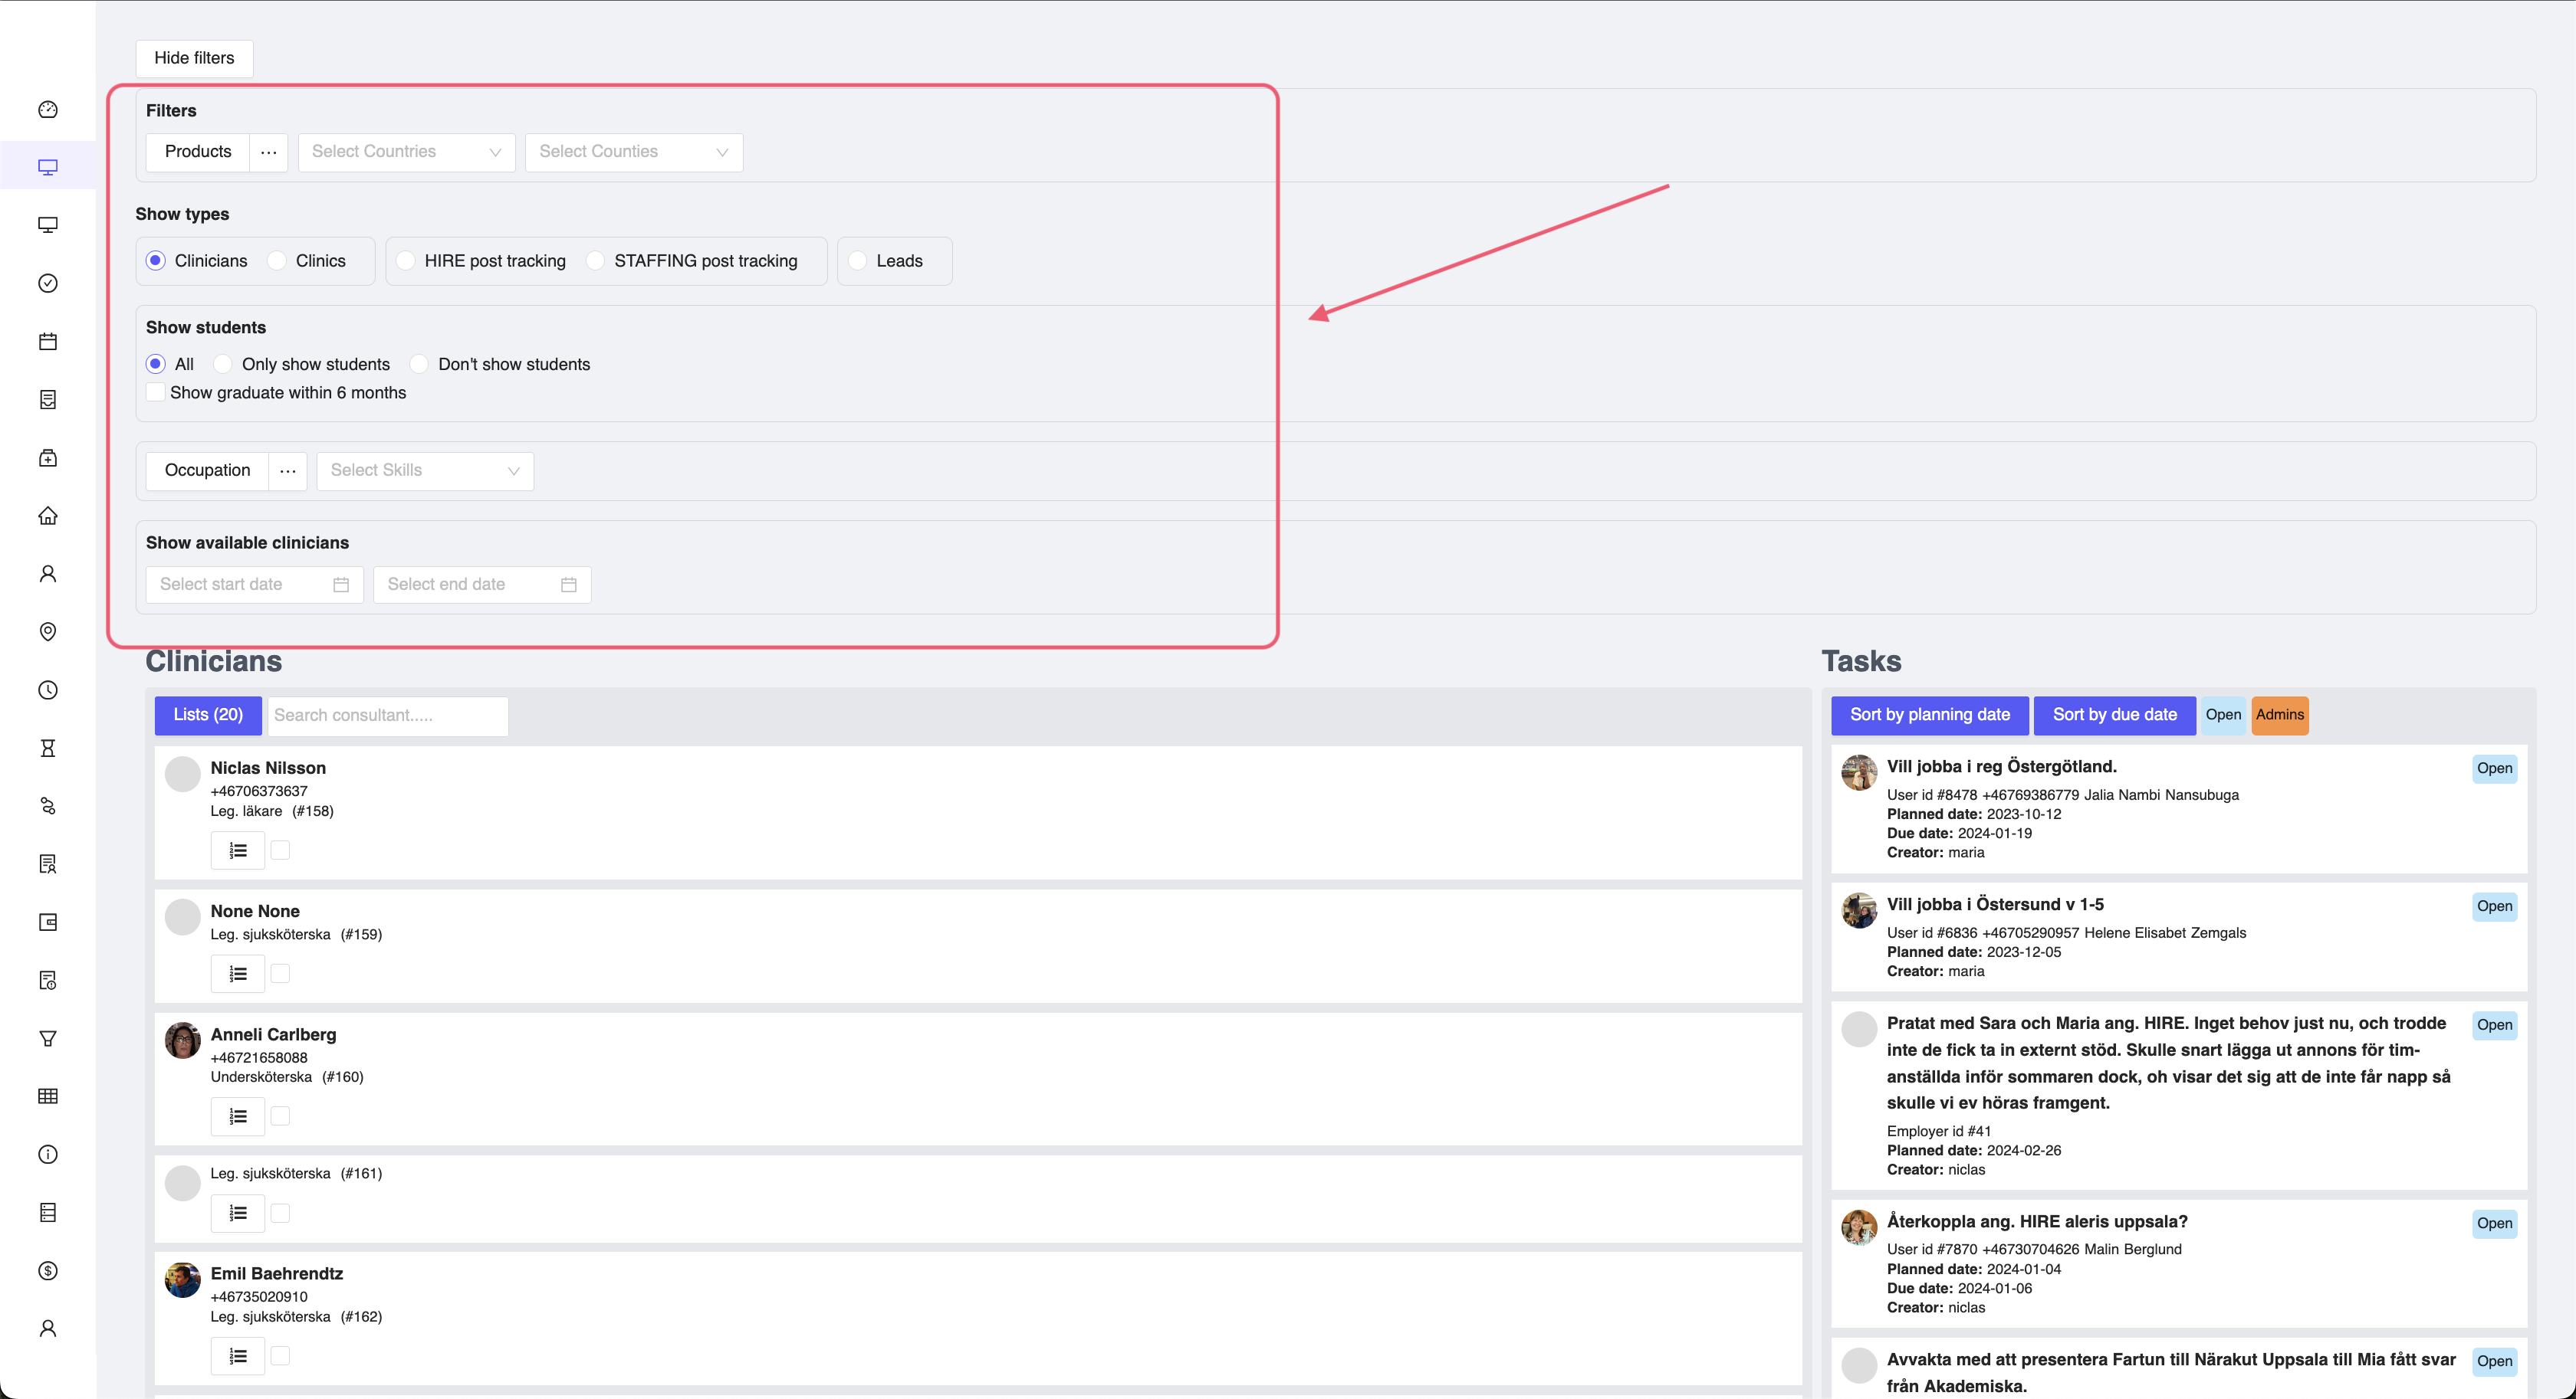2576x1399 pixels.
Task: Click the orange Admins tag
Action: pos(2279,716)
